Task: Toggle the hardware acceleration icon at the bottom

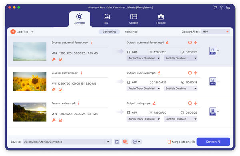Action: [x=125, y=142]
